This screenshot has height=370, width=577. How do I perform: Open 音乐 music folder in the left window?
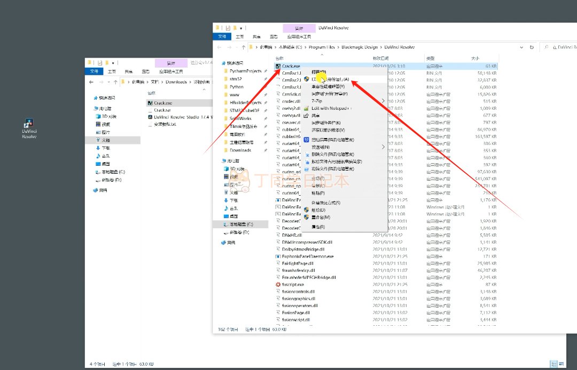coord(105,156)
